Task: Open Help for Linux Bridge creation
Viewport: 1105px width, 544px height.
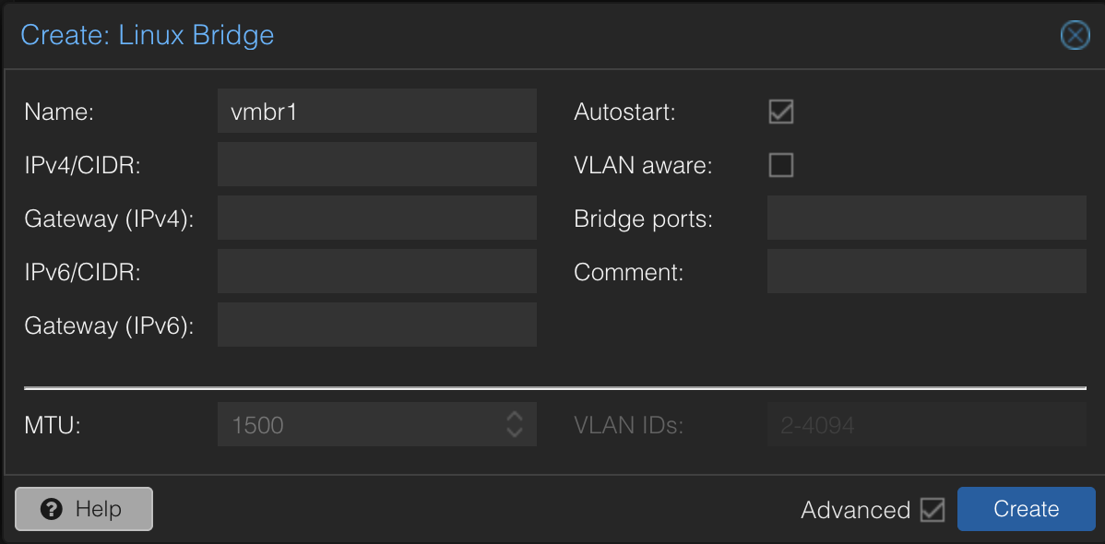Action: tap(83, 508)
